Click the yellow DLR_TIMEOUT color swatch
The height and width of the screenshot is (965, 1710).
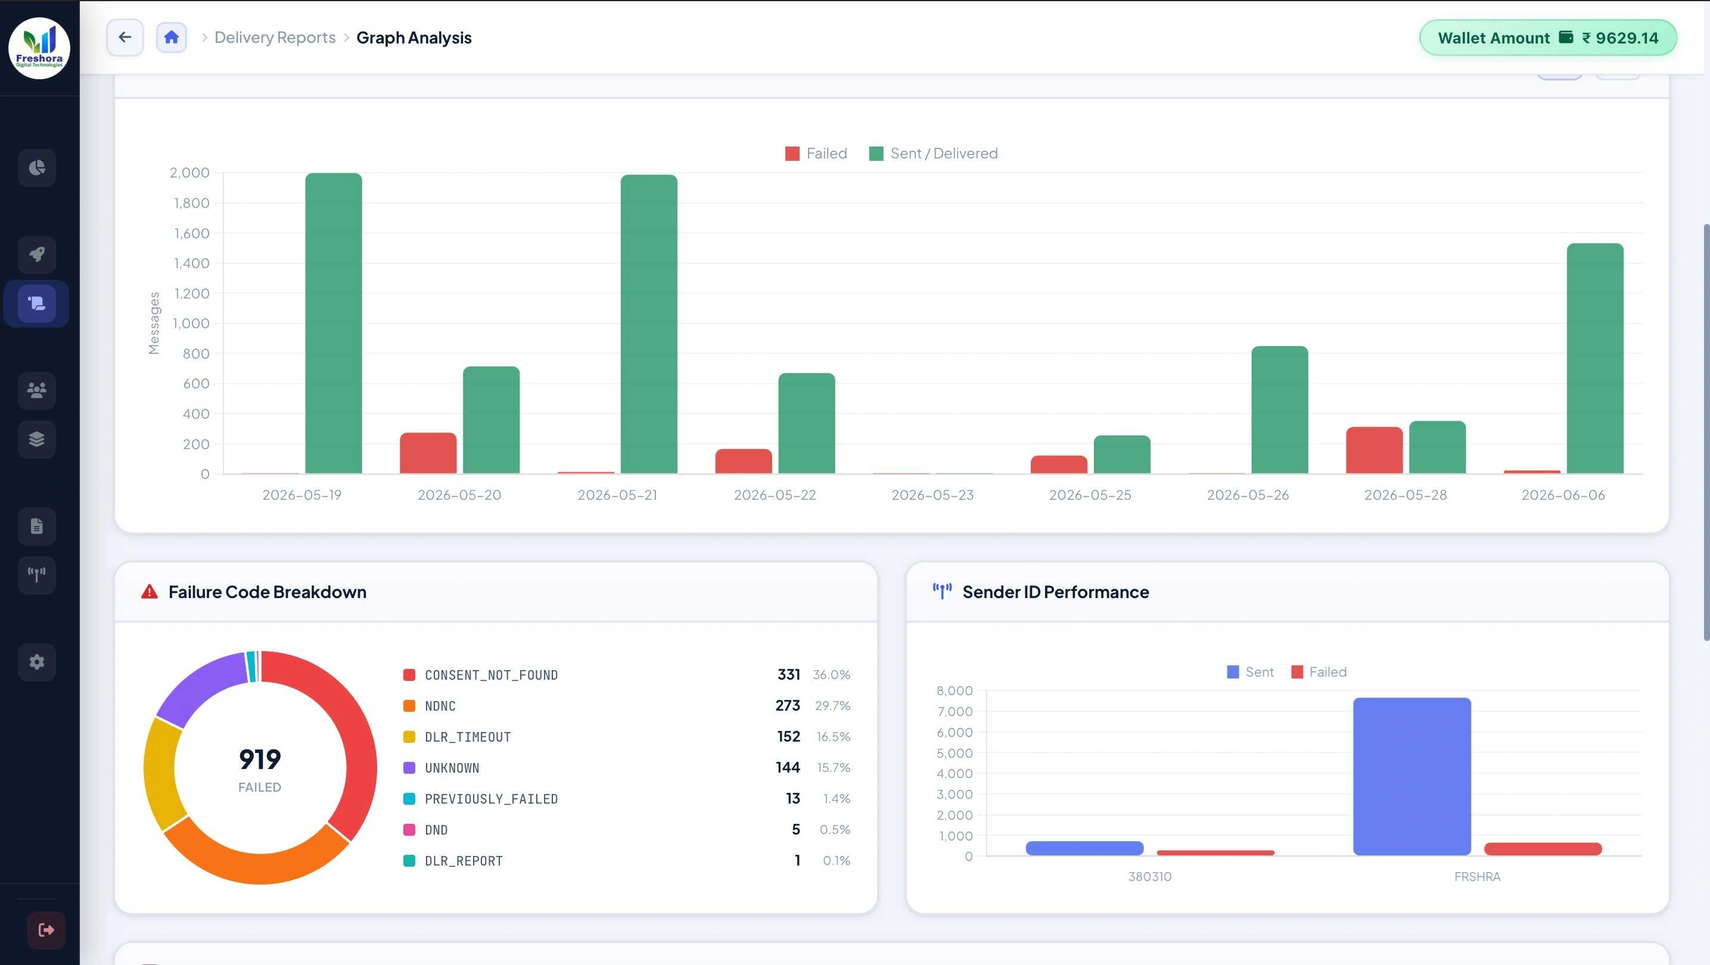tap(409, 737)
